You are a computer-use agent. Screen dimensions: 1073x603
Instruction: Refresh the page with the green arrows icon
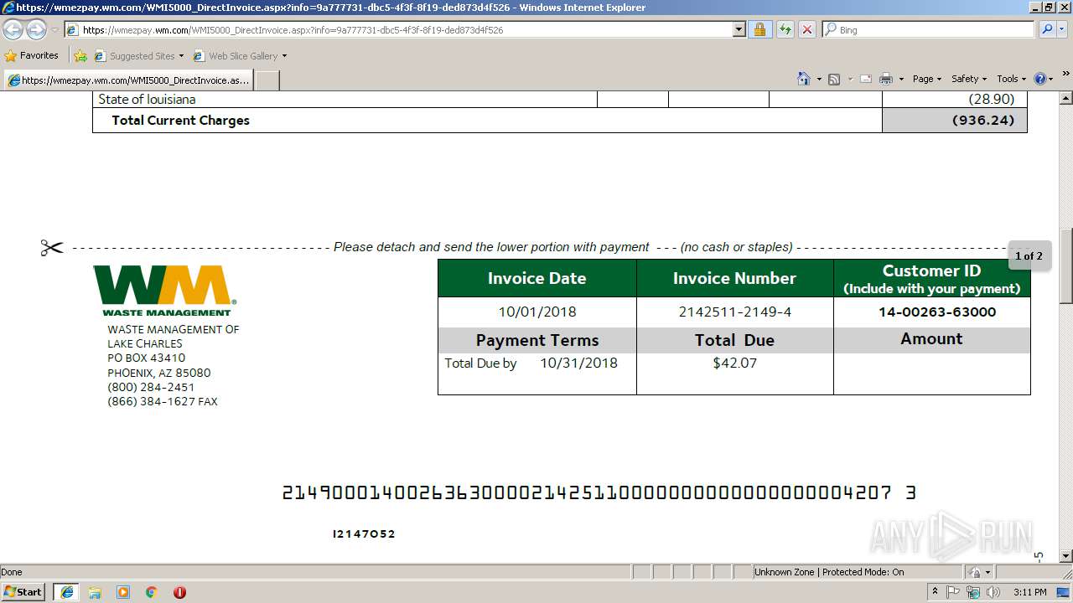785,30
